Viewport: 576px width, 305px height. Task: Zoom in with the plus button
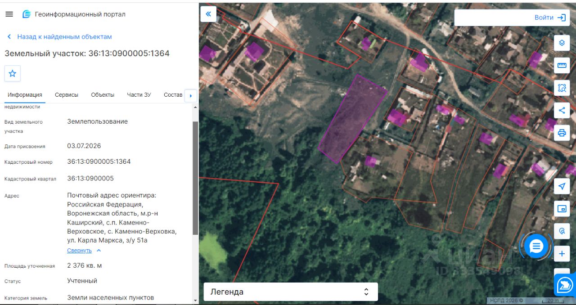[x=562, y=254]
